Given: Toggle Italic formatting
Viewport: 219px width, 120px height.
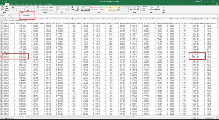Looking at the screenshot, I should tap(15, 10).
